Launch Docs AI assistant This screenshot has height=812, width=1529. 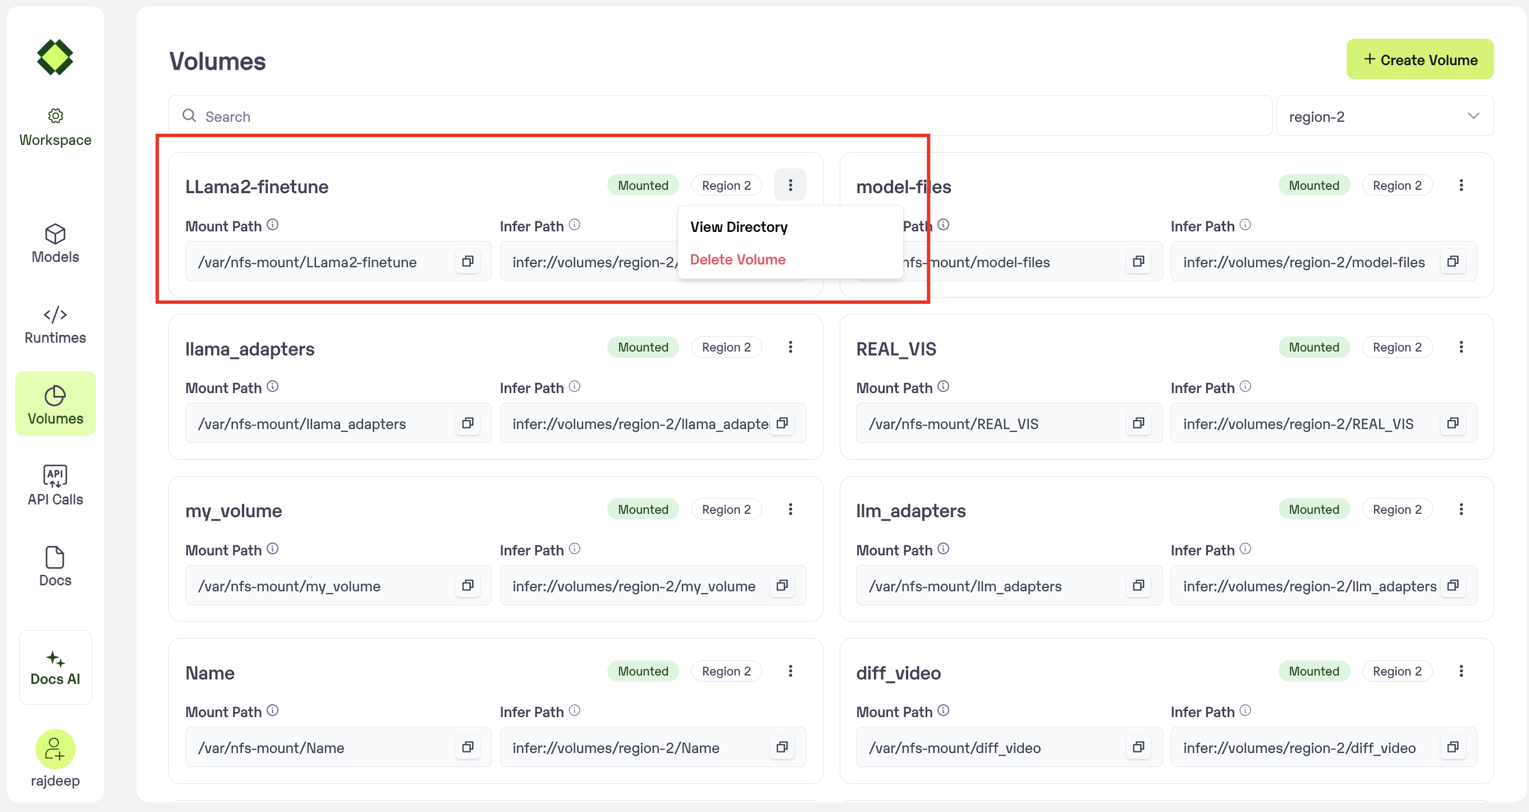point(55,667)
